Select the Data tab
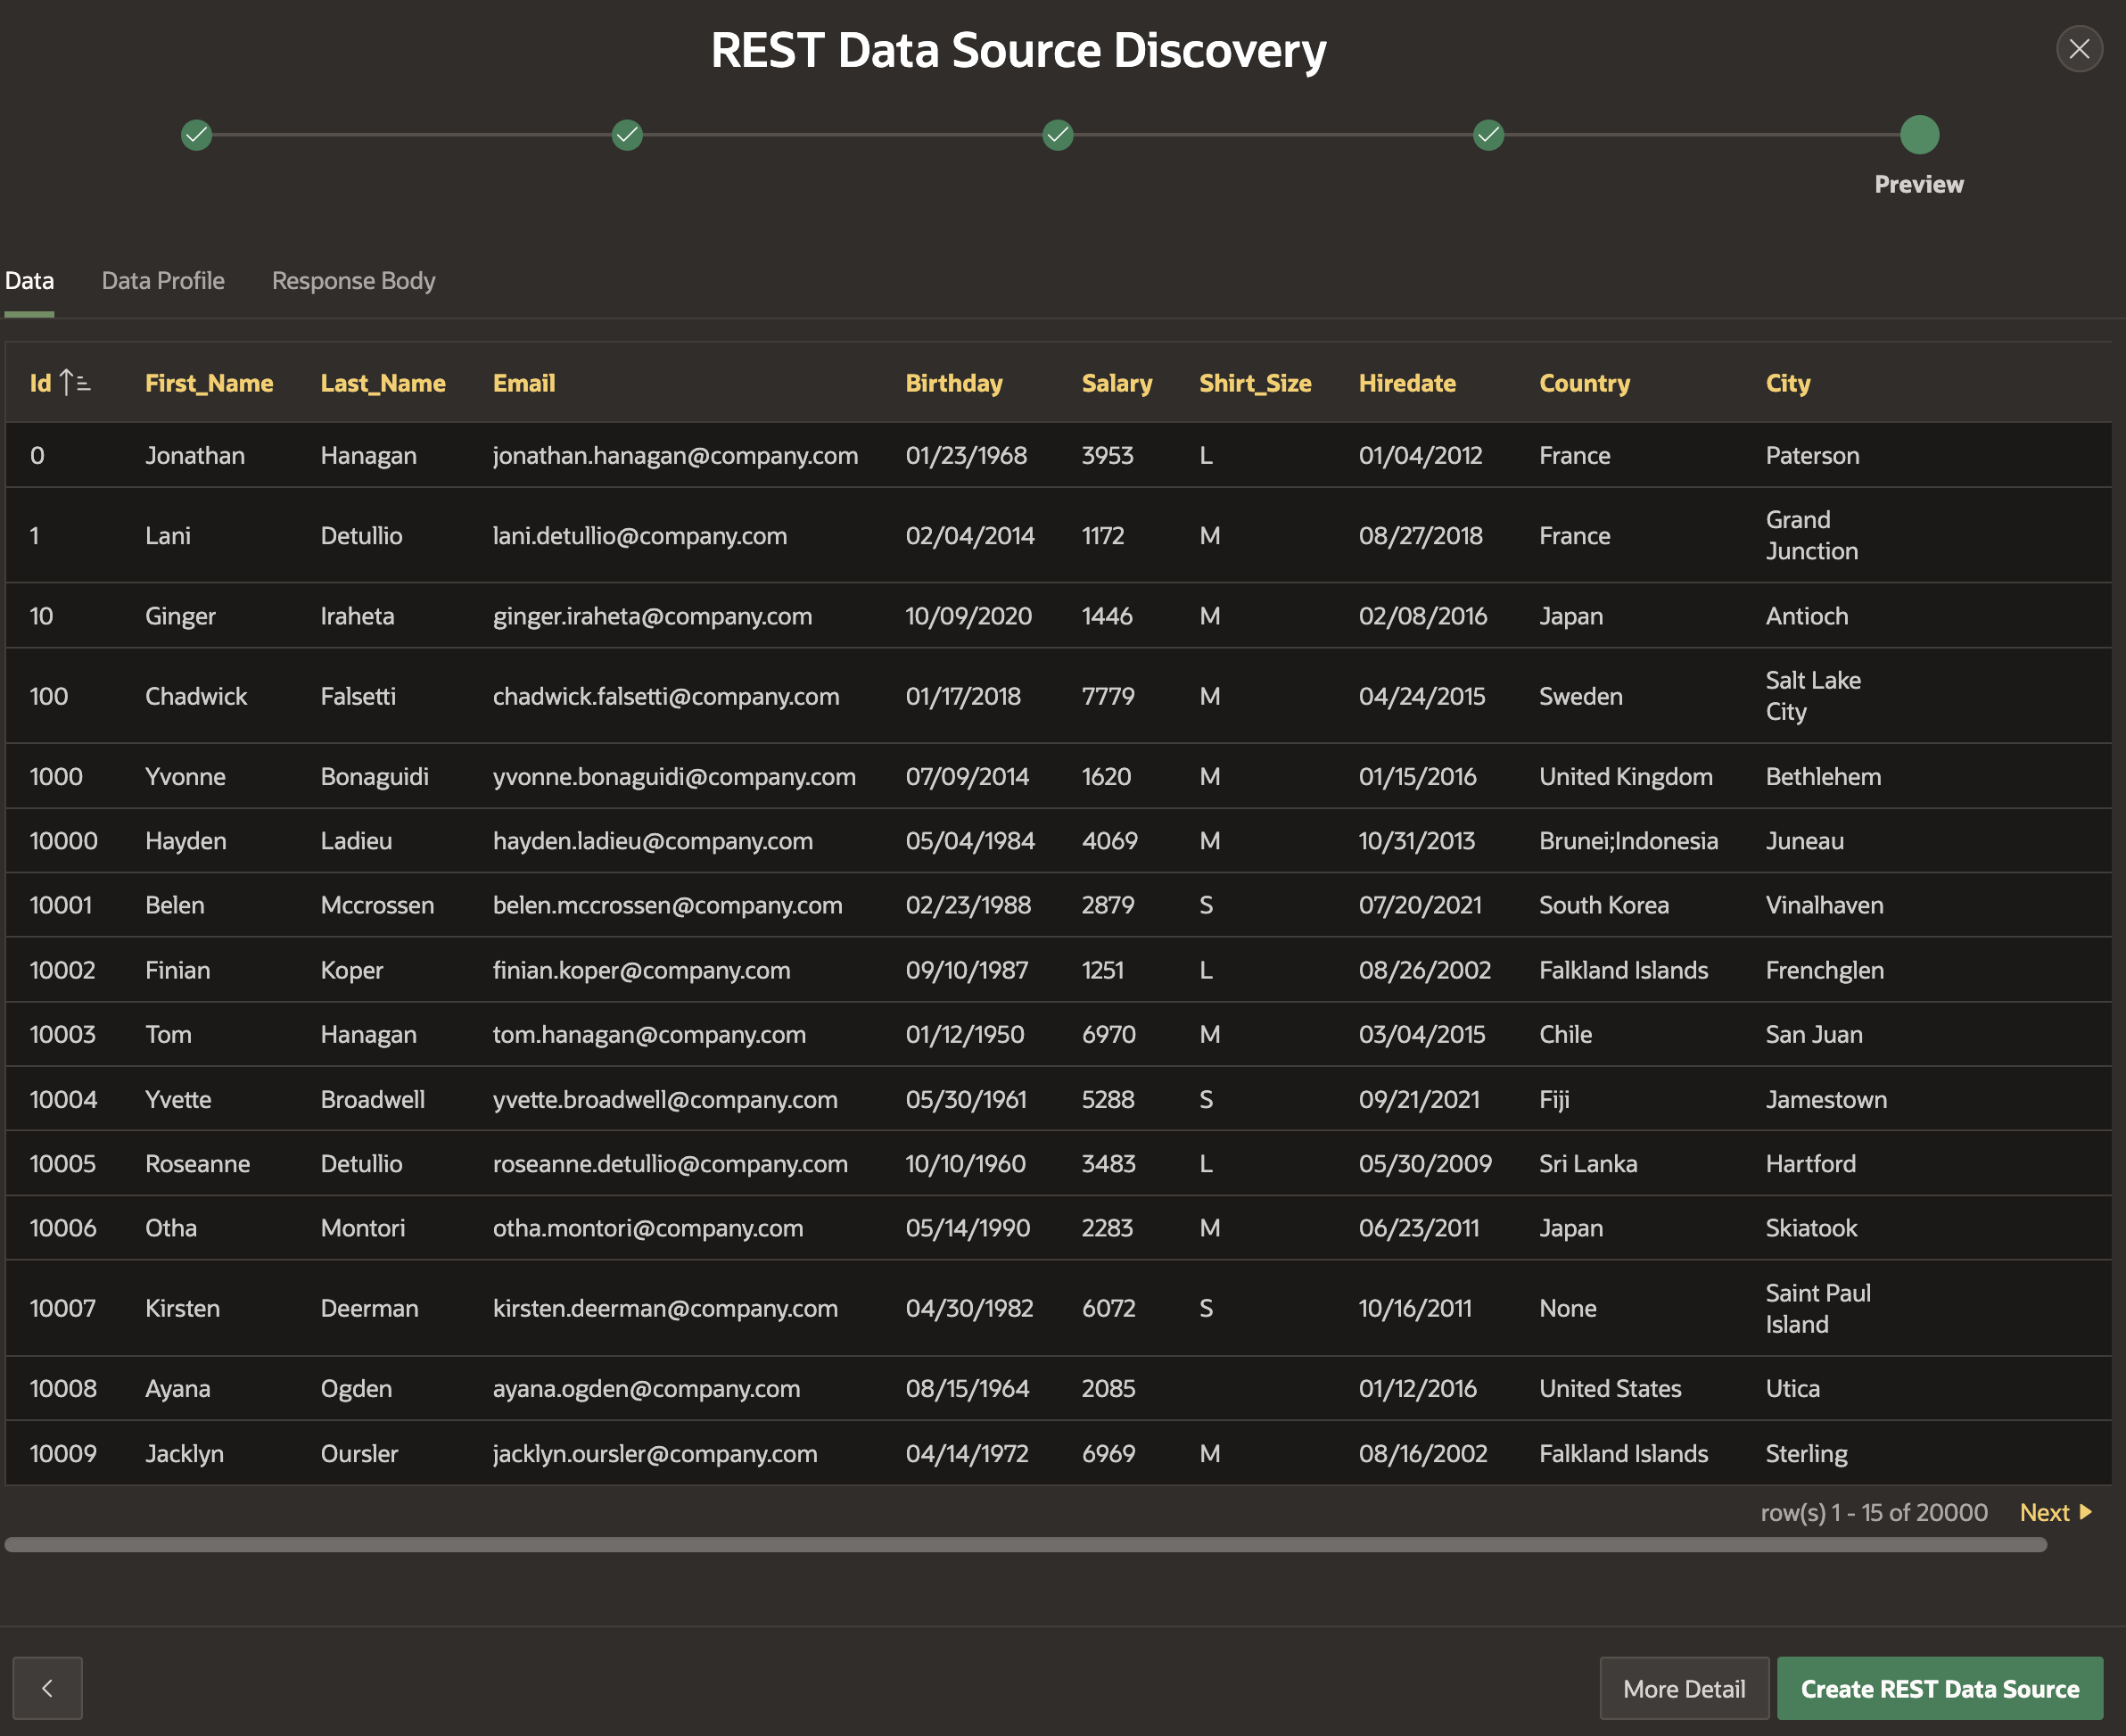The height and width of the screenshot is (1736, 2126). coord(29,281)
